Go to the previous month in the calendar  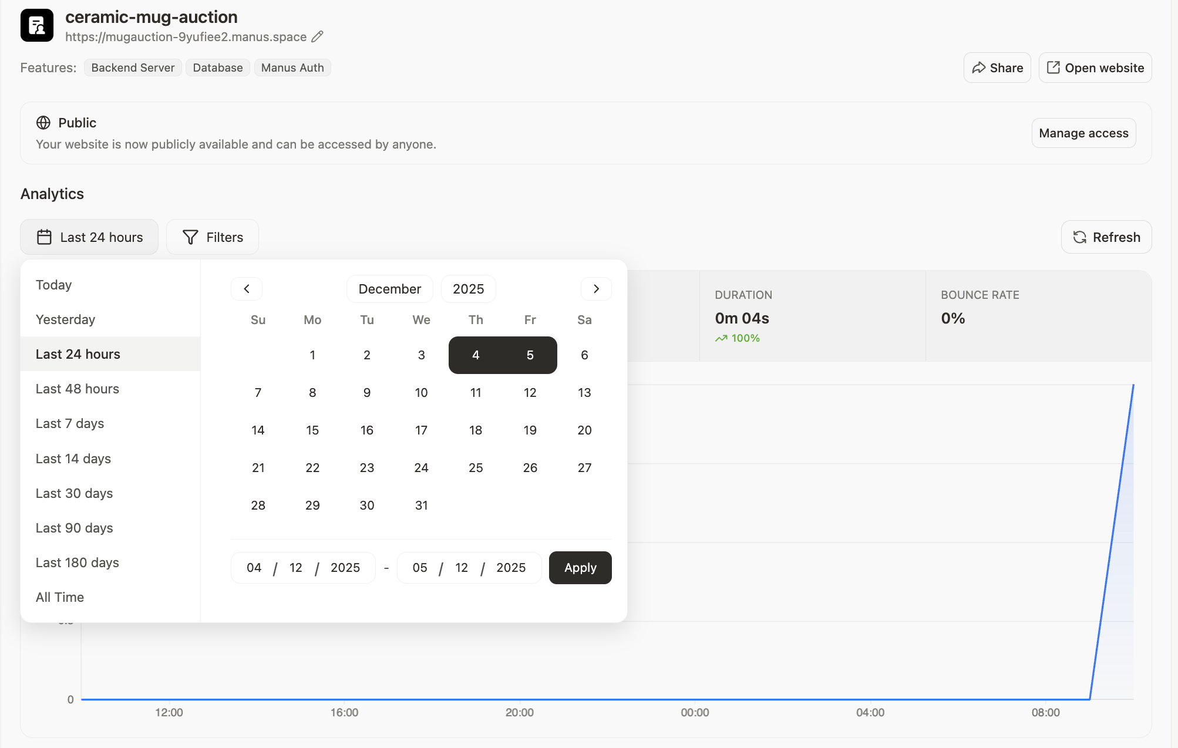246,288
